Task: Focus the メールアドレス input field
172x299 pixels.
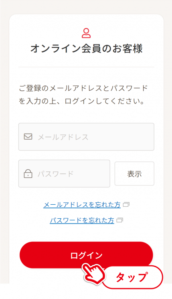Action: (x=86, y=137)
